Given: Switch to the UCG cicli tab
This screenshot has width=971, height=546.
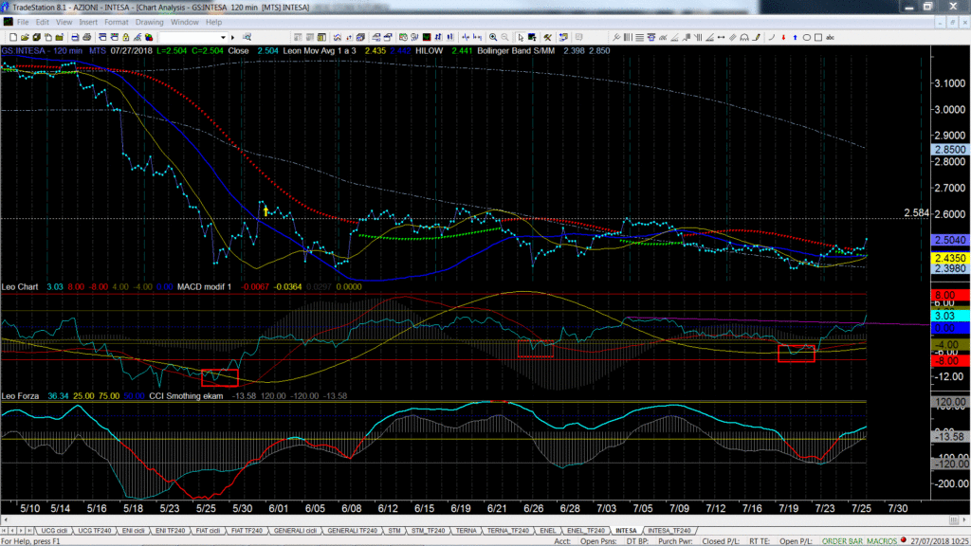Looking at the screenshot, I should (x=54, y=531).
